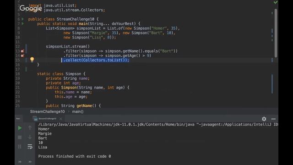This screenshot has height=165, width=293.
Task: Open Run panel settings gear
Action: [x=264, y=119]
